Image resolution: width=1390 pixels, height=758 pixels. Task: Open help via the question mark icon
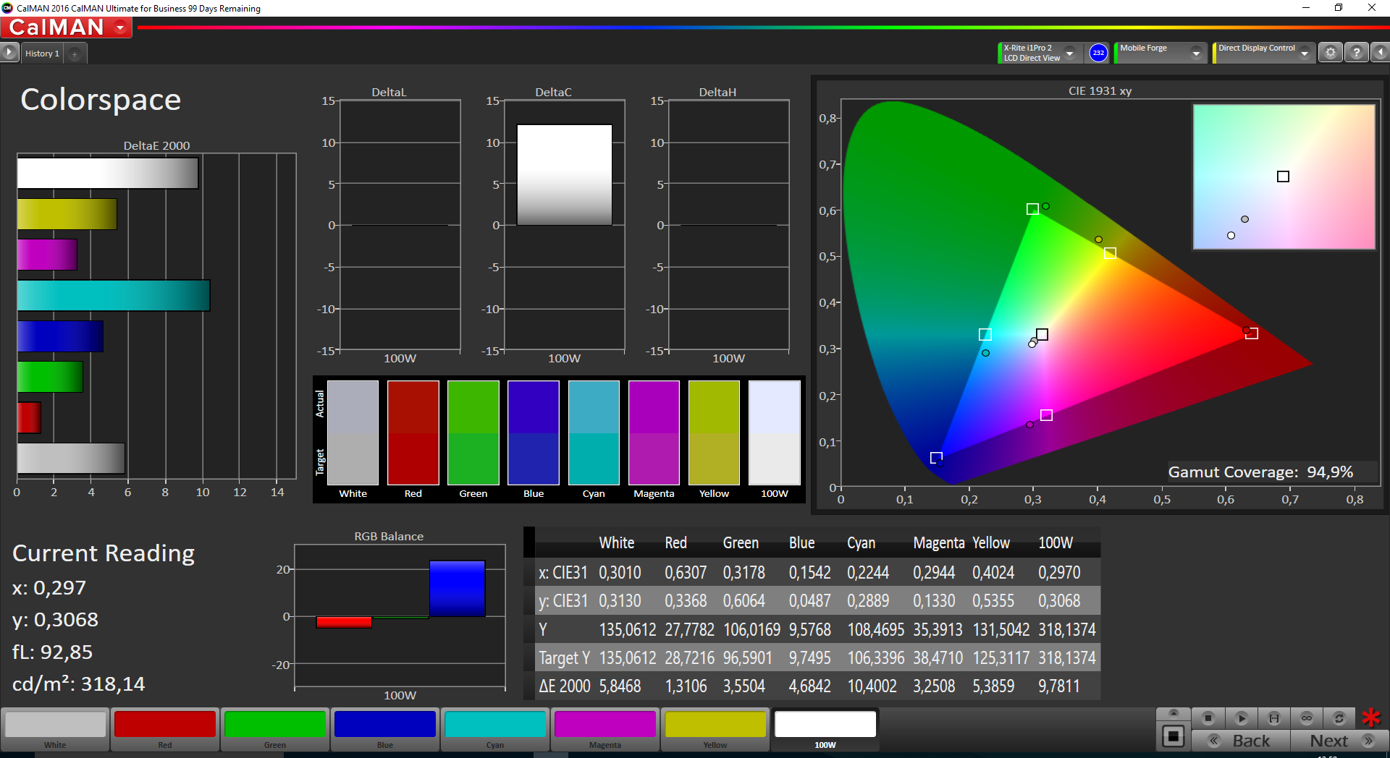coord(1356,53)
